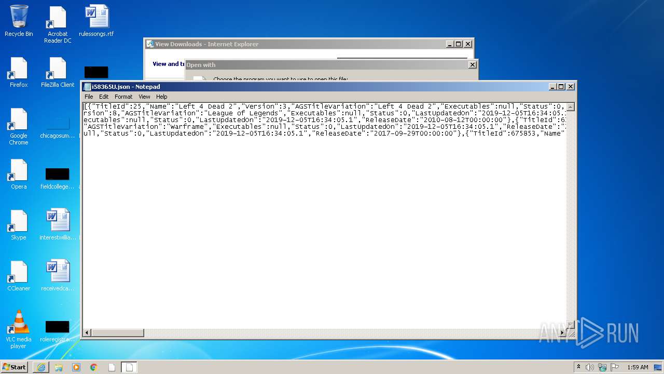Open Windows Media Player taskbar icon
This screenshot has width=664, height=374.
click(76, 367)
